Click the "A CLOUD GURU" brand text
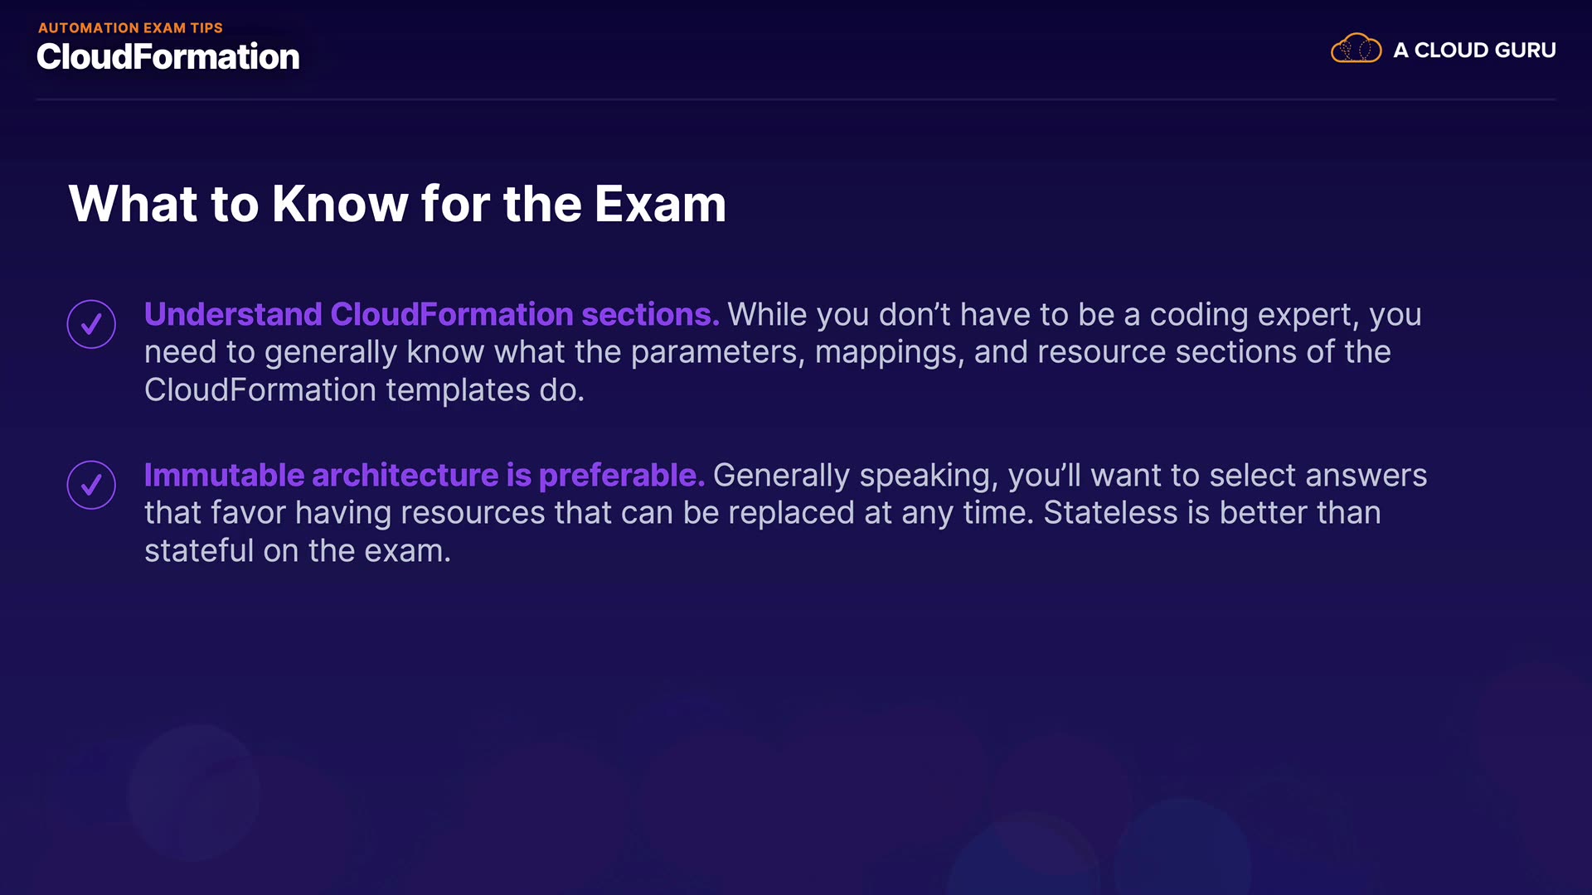This screenshot has width=1592, height=895. 1474,51
